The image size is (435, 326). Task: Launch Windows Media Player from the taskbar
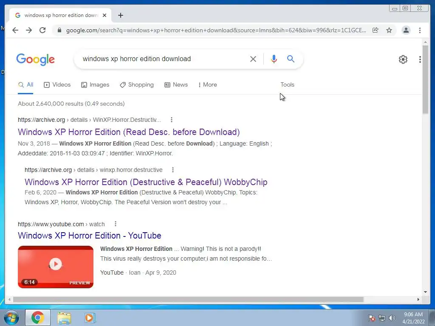coord(89,318)
